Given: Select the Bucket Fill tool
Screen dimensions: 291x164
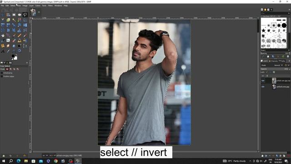Looking at the screenshot, I should tap(3, 36).
